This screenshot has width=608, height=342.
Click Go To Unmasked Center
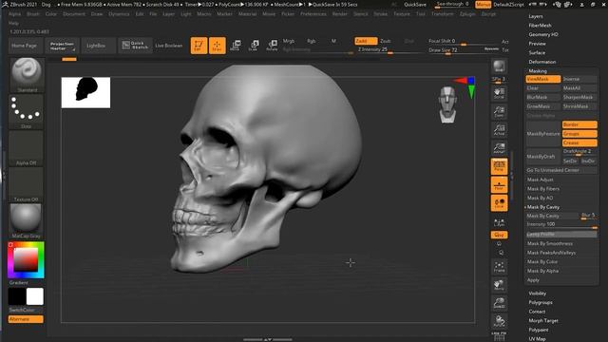561,170
